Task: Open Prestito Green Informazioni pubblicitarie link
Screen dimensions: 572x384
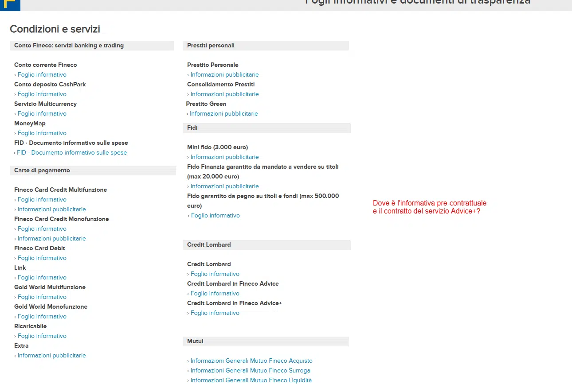Action: click(223, 114)
